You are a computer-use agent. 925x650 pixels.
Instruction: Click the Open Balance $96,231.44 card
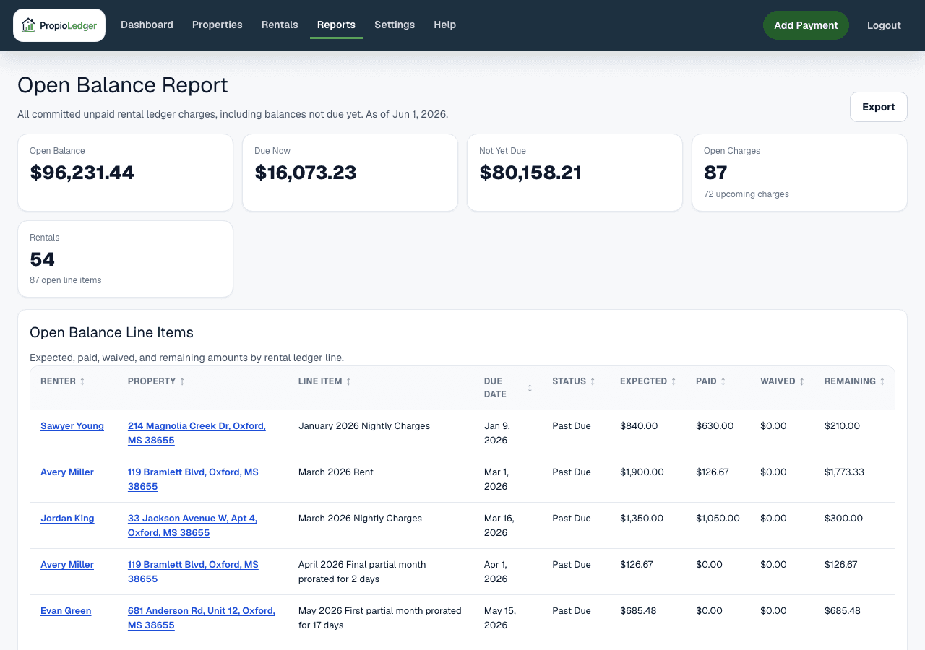click(x=125, y=173)
